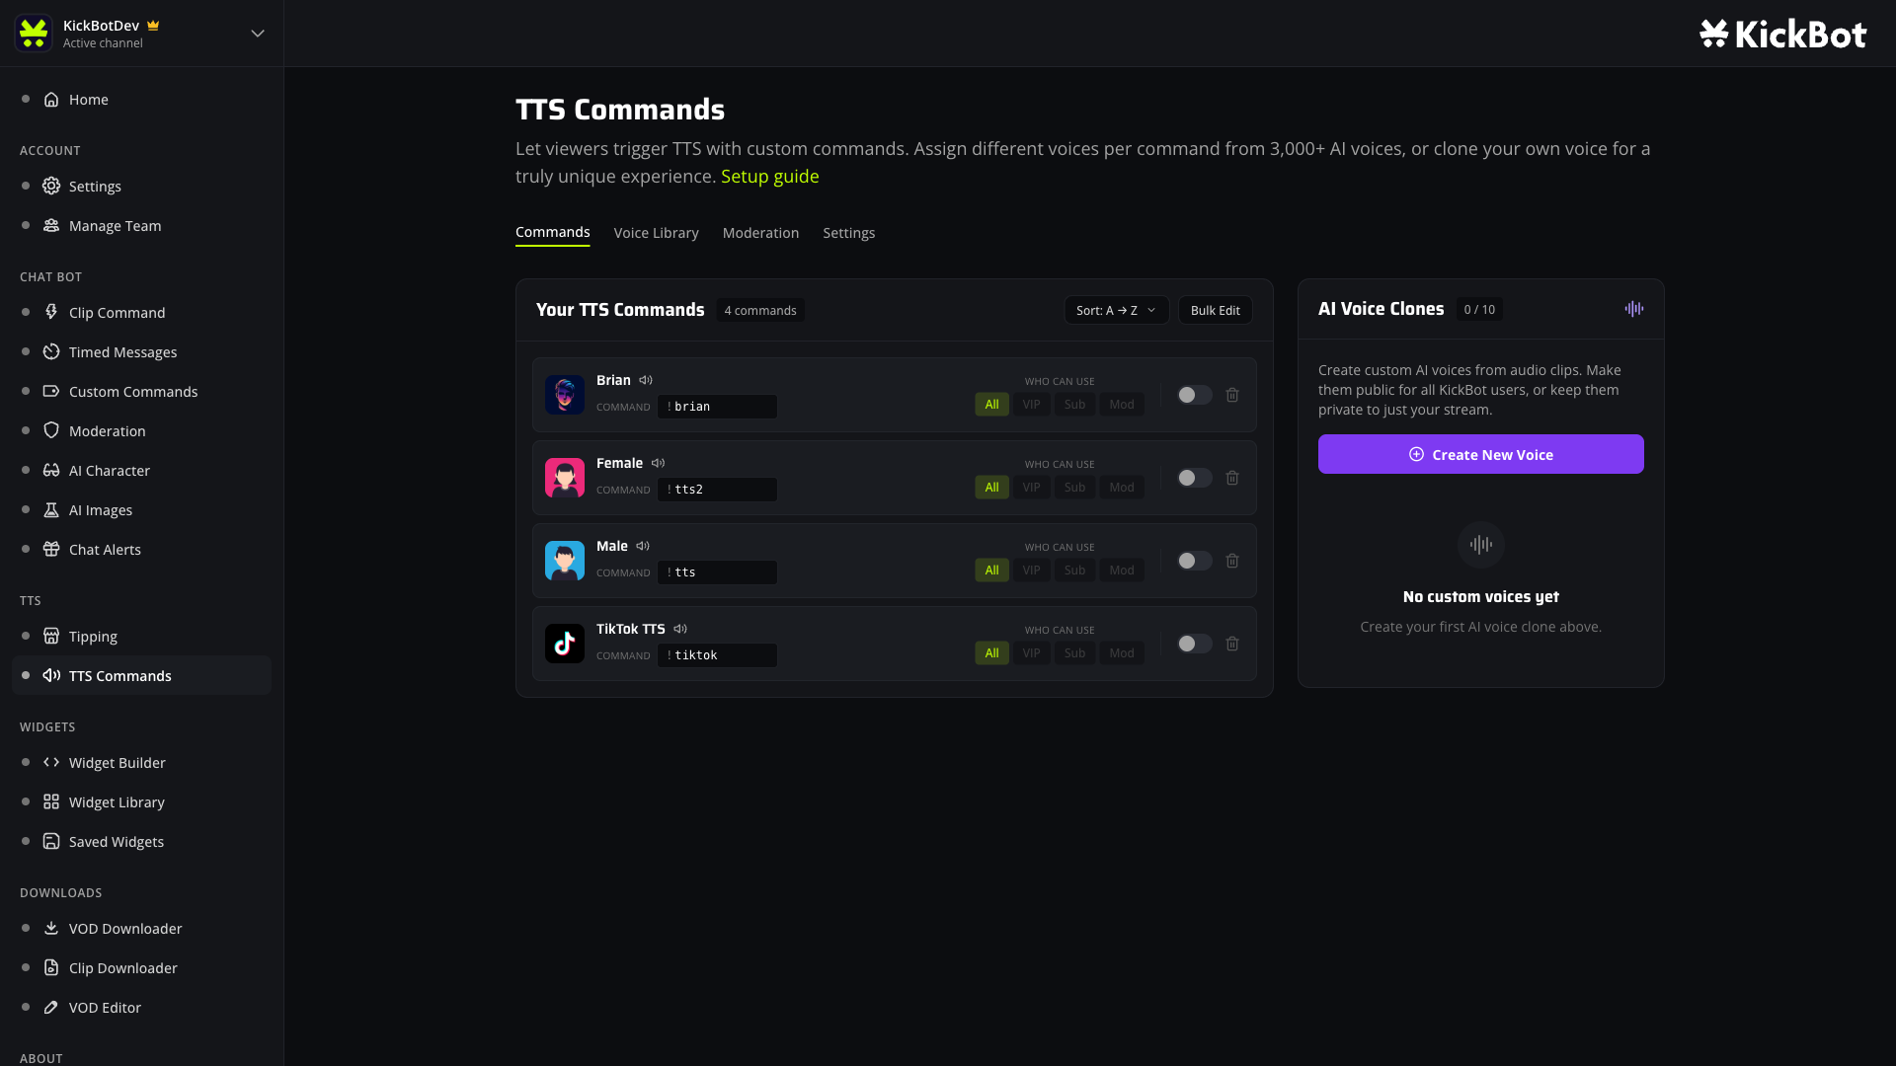Screen dimensions: 1896x1066
Task: Click the TikTok logo avatar thumbnail
Action: point(565,644)
